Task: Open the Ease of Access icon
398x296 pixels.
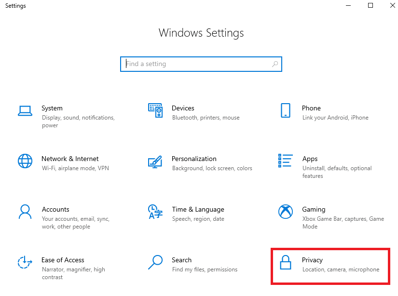Action: coord(25,262)
